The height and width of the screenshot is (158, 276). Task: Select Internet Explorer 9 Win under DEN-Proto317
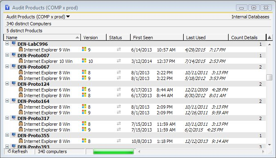[135, 130]
